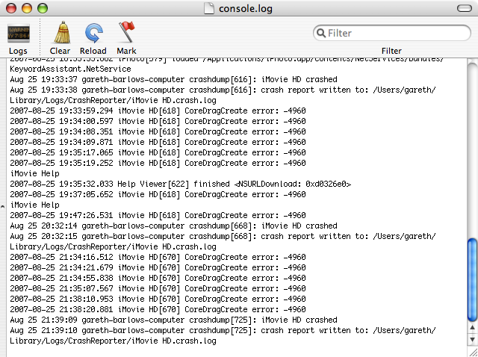Close the console.log window
Image resolution: width=478 pixels, height=357 pixels.
pyautogui.click(x=11, y=8)
